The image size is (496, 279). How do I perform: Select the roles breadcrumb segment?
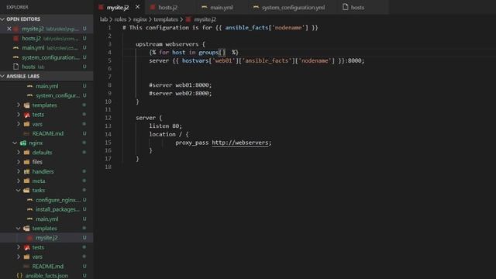click(120, 19)
